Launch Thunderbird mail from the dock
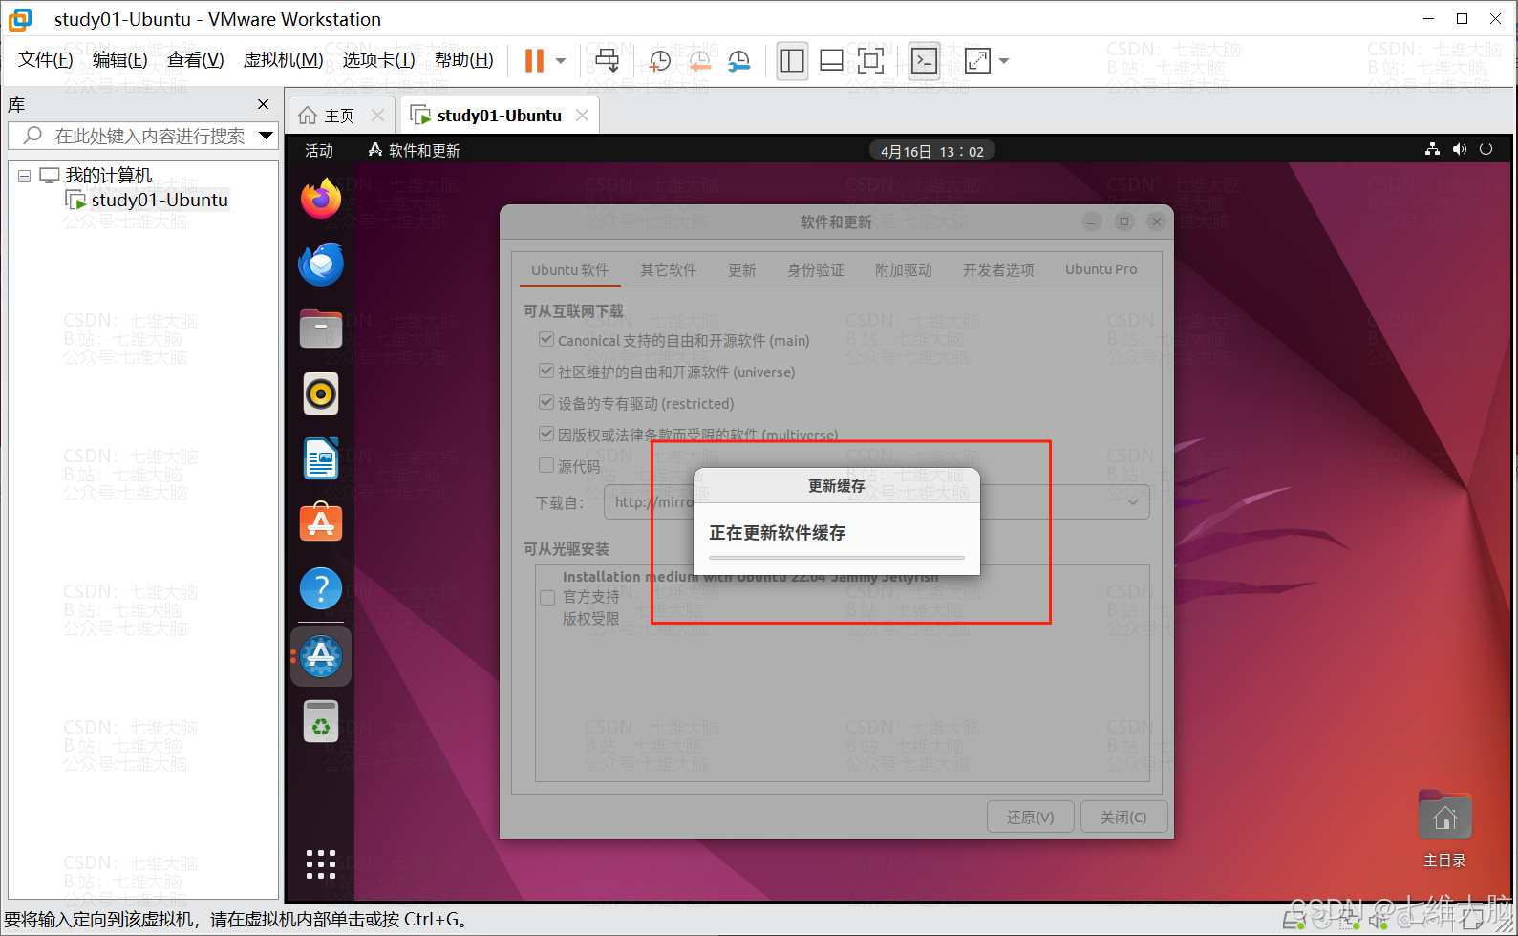Screen dimensions: 1518x936 coord(321,265)
